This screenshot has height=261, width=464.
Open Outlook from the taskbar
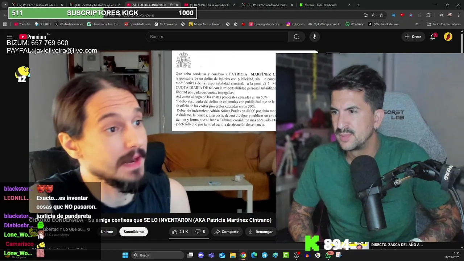tap(222, 255)
